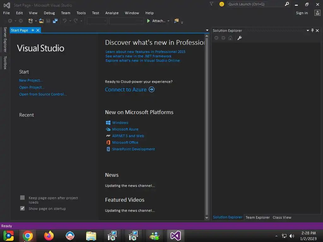
Task: Click the Connect to Azure arrow icon
Action: click(152, 89)
